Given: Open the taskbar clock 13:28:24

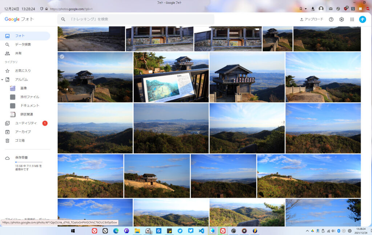Looking at the screenshot, I should pos(361,231).
